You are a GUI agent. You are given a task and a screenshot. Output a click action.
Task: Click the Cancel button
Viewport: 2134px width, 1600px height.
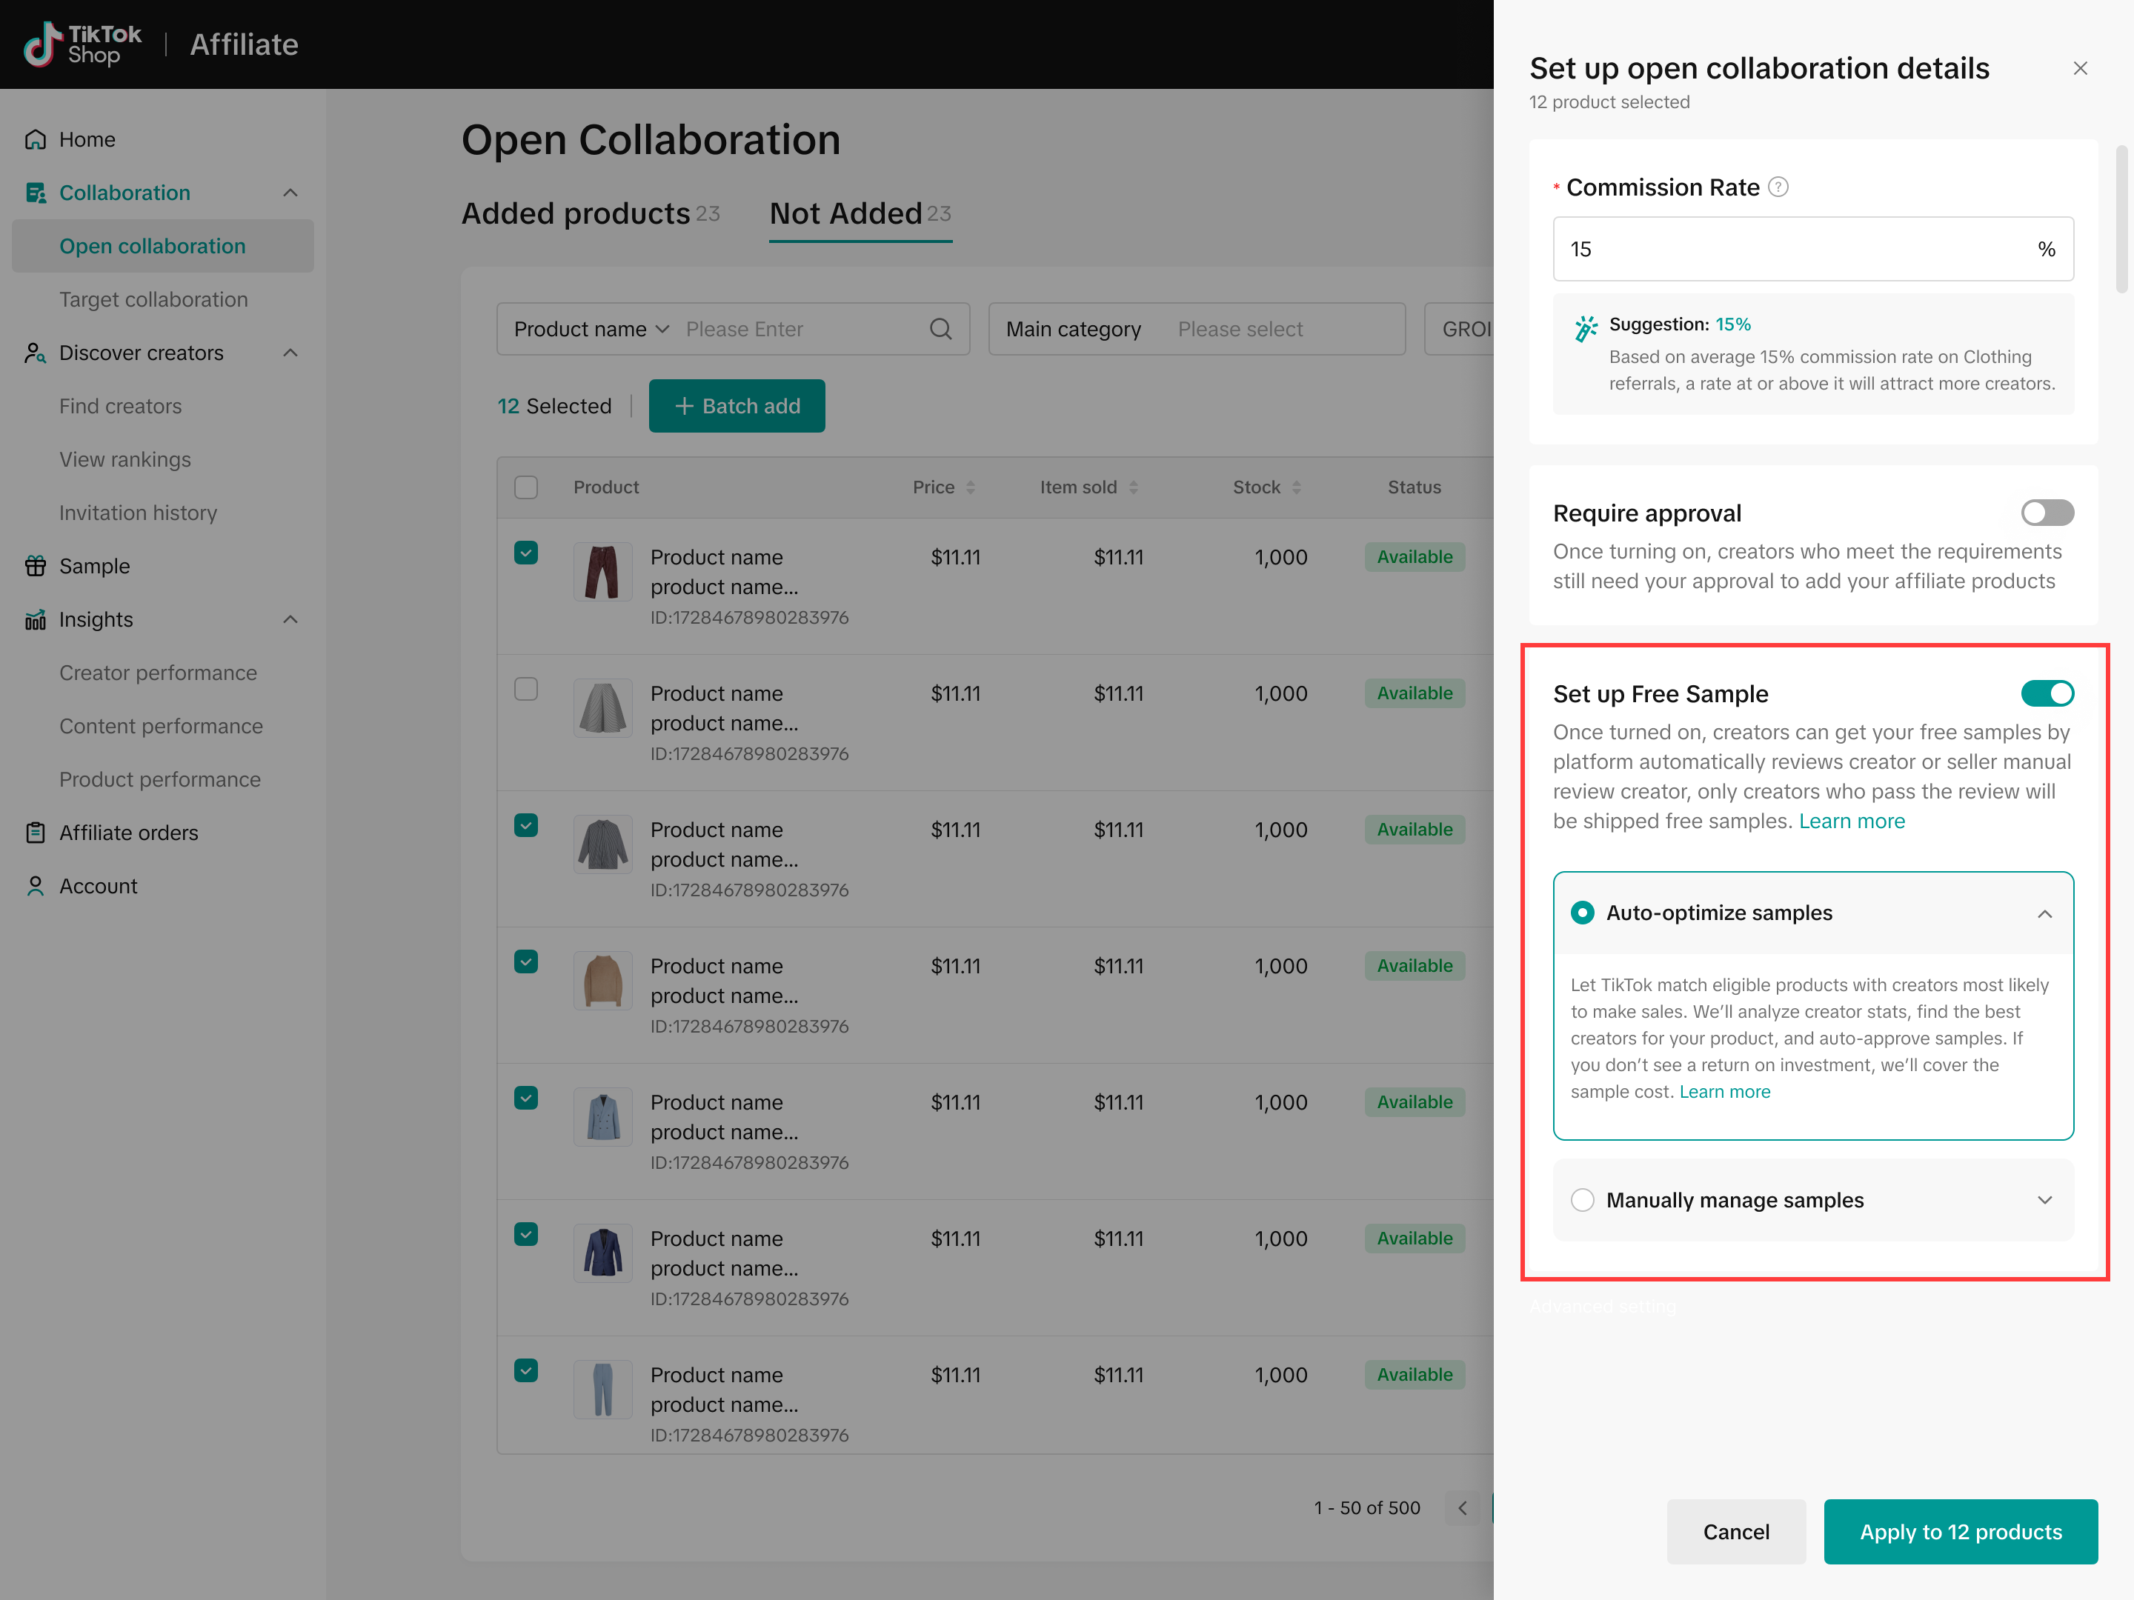click(1735, 1532)
